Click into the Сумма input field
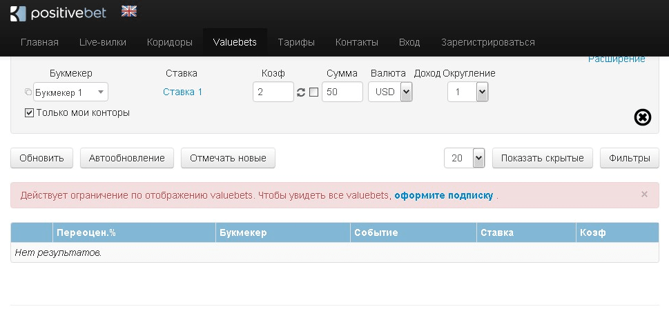The width and height of the screenshot is (669, 309). (342, 92)
